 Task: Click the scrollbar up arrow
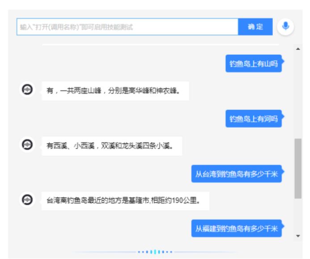pyautogui.click(x=298, y=48)
